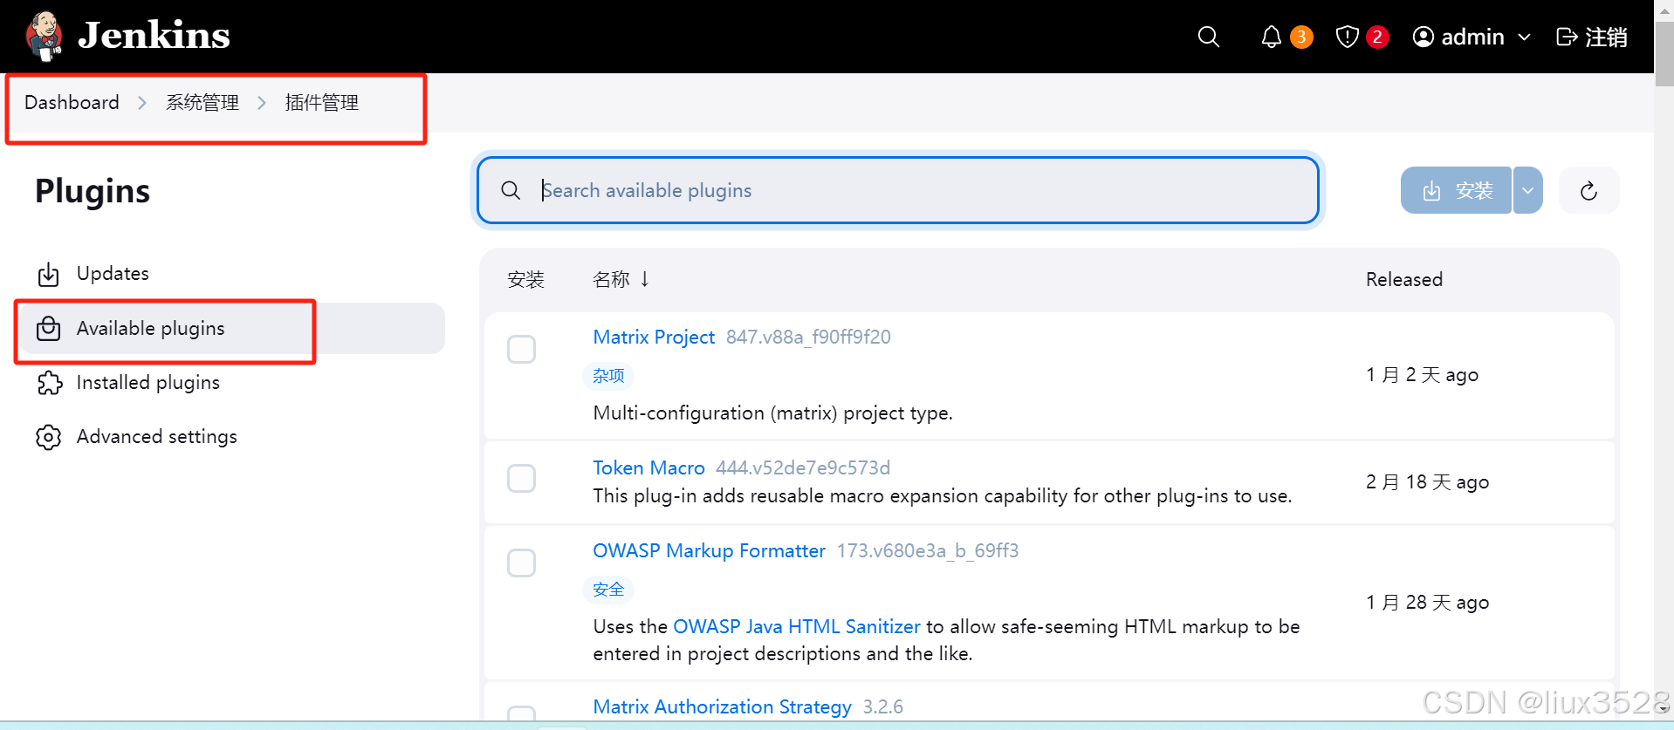Click the refresh plugin list button
Screen dimensions: 1674x730
[x=1588, y=190]
